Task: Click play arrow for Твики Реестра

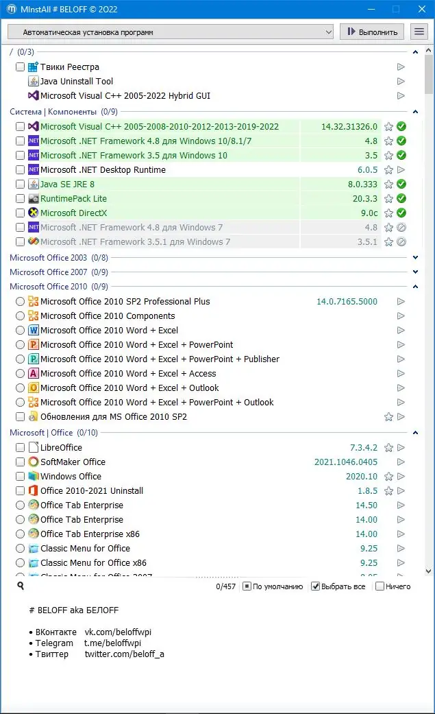Action: pos(401,67)
